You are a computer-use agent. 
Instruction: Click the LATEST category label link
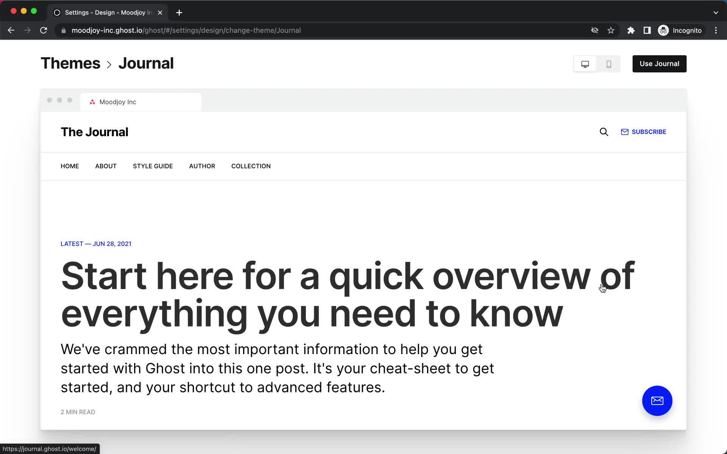(x=72, y=243)
